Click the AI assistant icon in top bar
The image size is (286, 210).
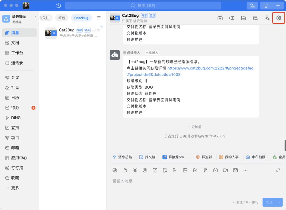252,6
